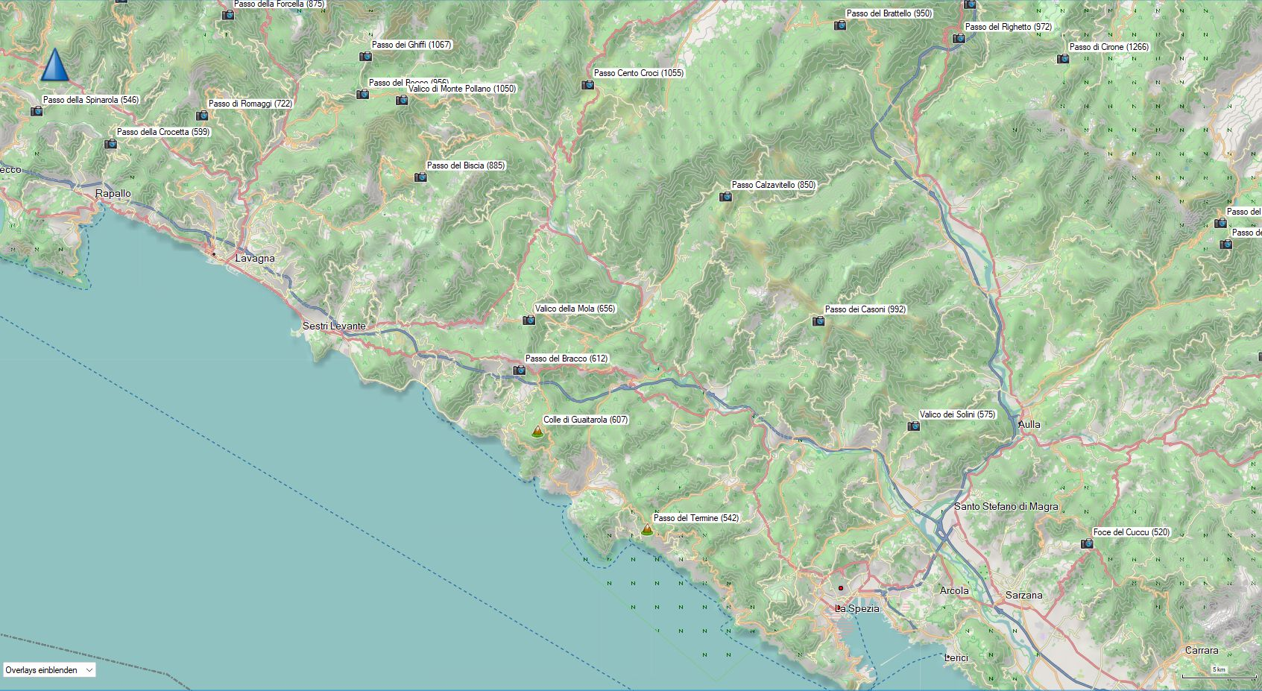
Task: Click the Passo del Brattello camera icon
Action: pyautogui.click(x=840, y=25)
